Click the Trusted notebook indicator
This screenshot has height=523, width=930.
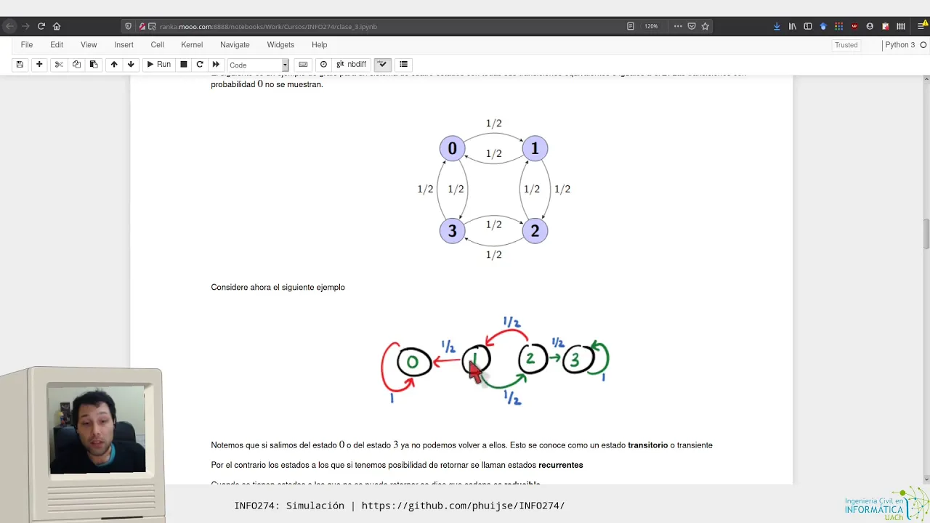[x=846, y=45]
